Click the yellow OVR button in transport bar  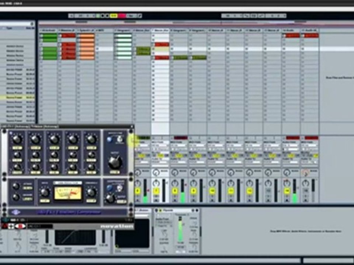click(114, 15)
